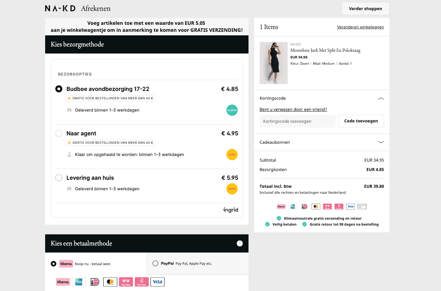Open the payment method help question mark
441x291 pixels.
pos(240,243)
